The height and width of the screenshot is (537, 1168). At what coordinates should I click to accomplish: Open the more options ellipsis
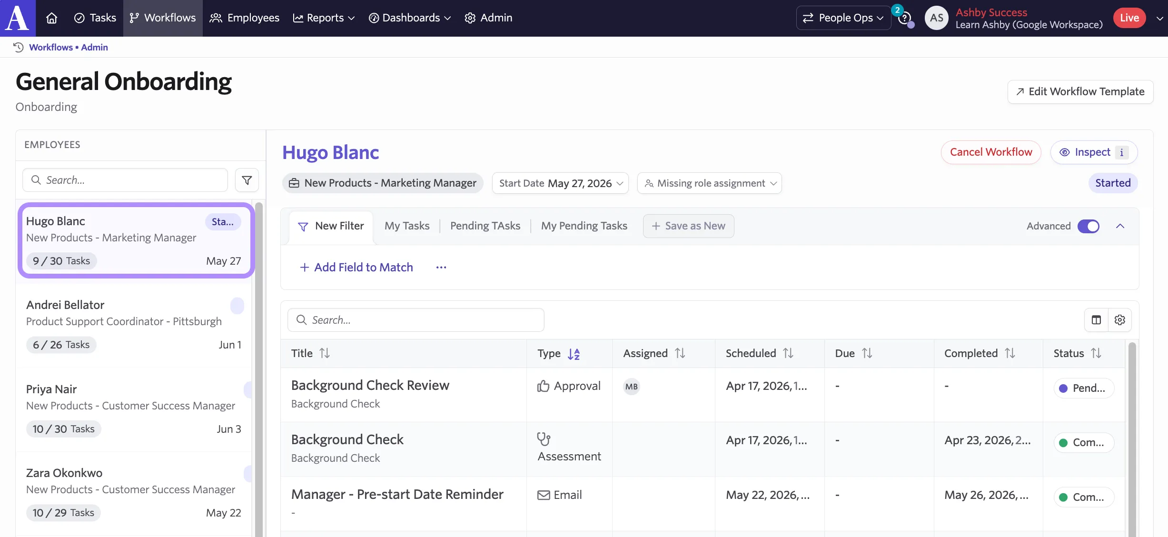pos(441,267)
